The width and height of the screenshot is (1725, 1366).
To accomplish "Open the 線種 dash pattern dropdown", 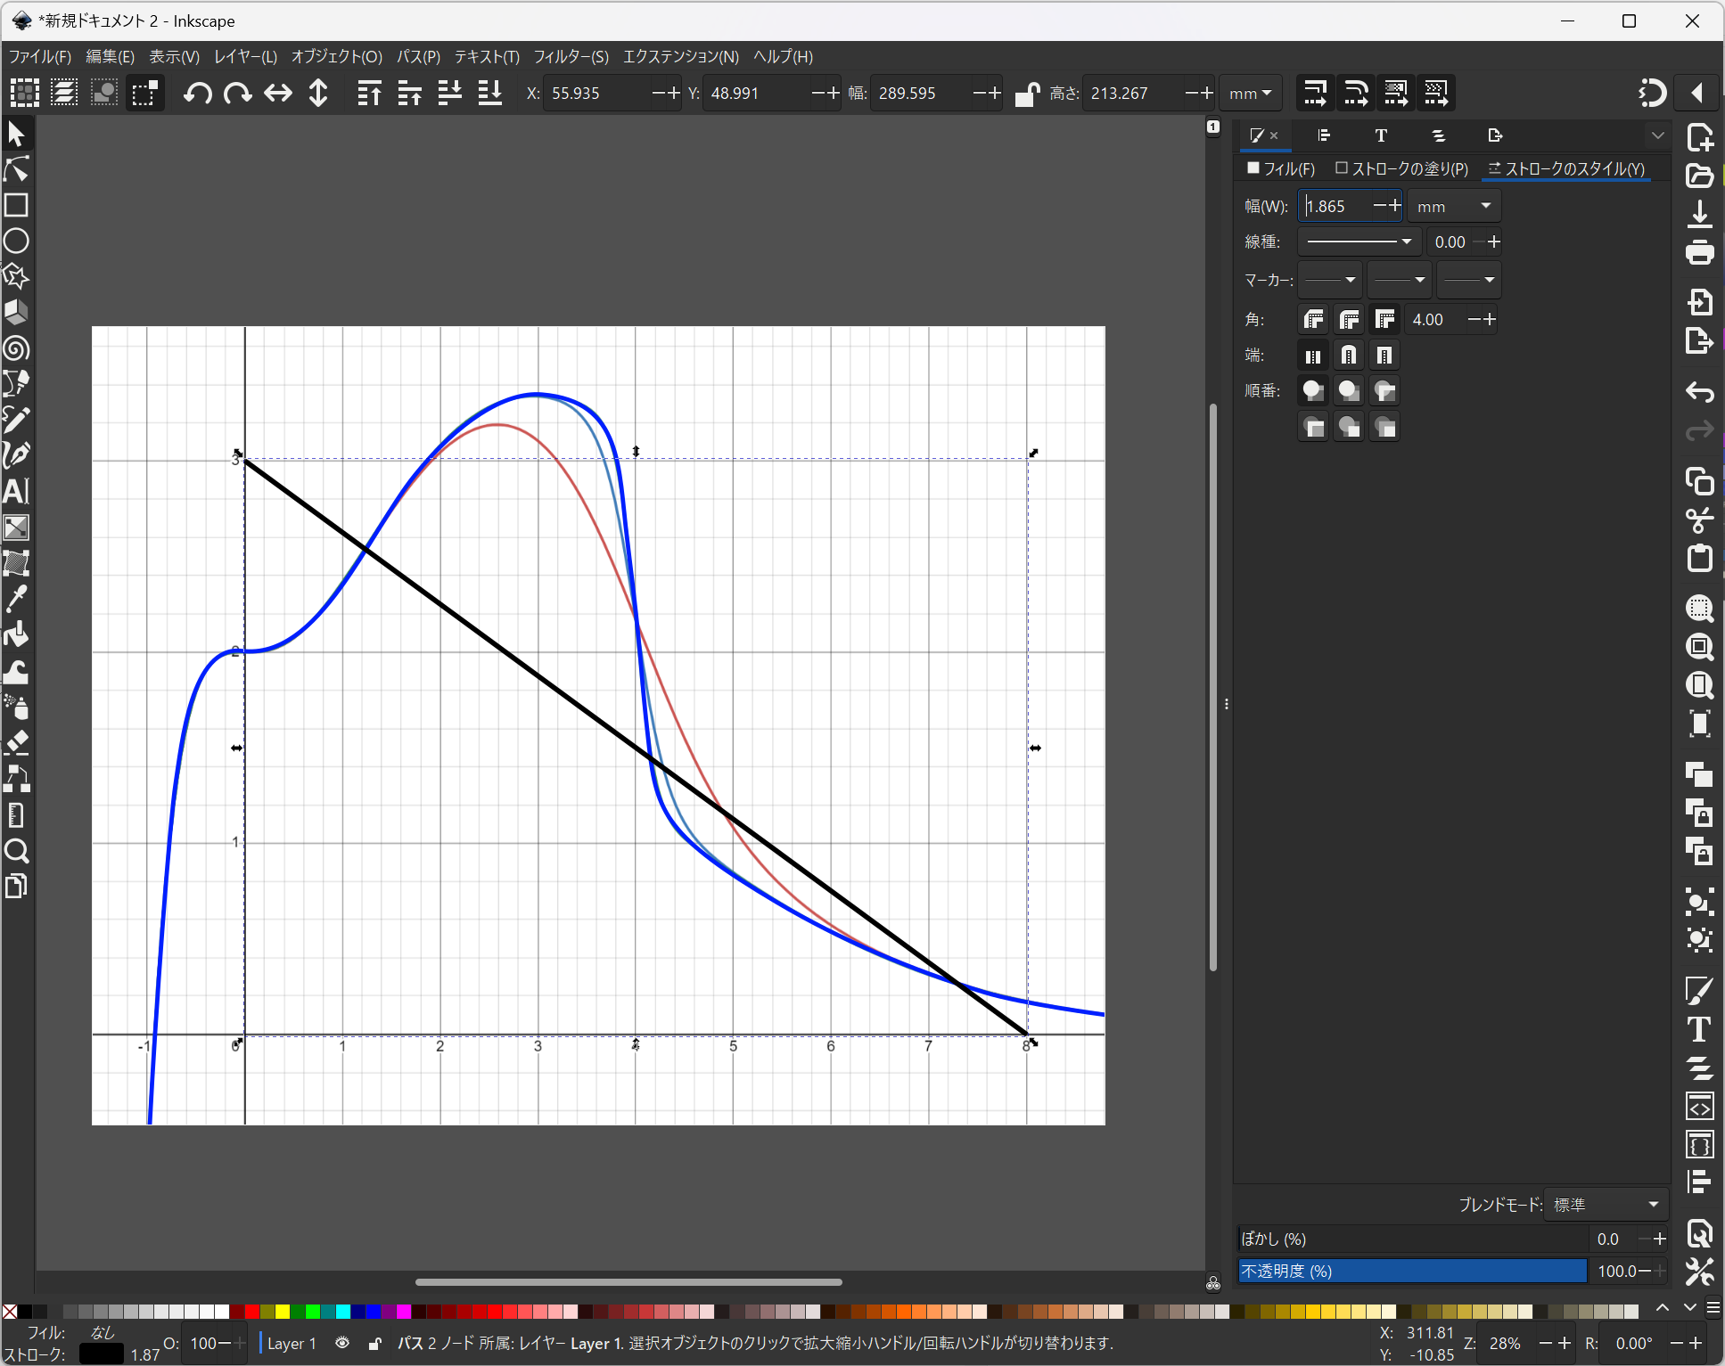I will (1358, 241).
